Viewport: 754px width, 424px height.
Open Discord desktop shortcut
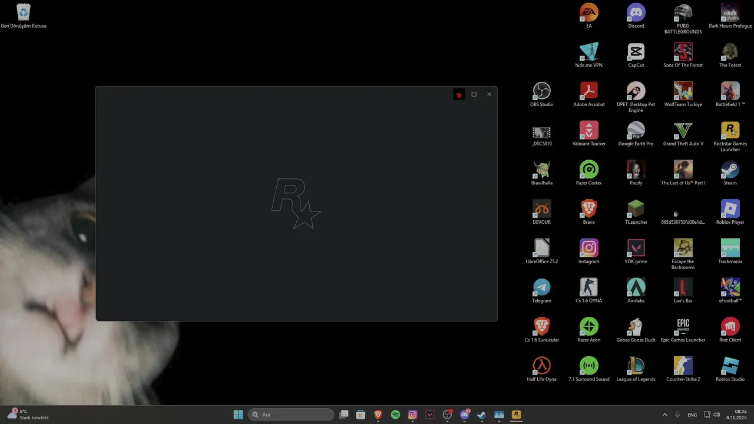tap(636, 16)
